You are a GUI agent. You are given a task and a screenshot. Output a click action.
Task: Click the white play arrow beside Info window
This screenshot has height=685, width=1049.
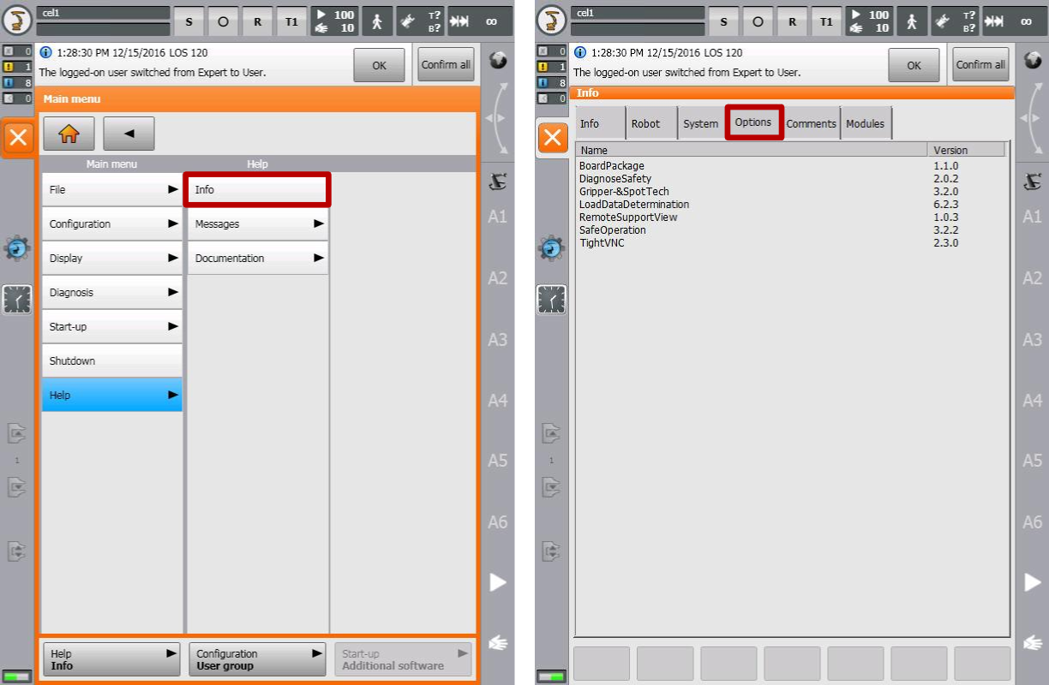coord(1032,582)
